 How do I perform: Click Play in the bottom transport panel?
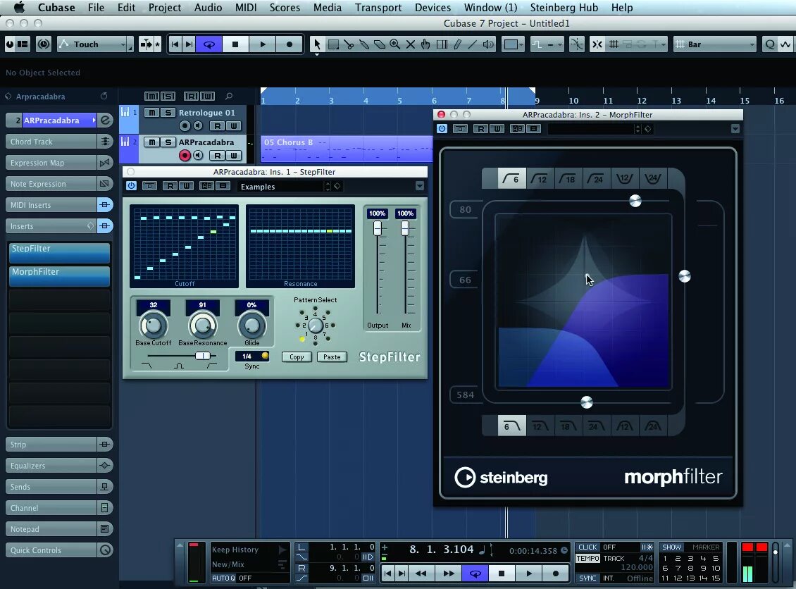529,573
